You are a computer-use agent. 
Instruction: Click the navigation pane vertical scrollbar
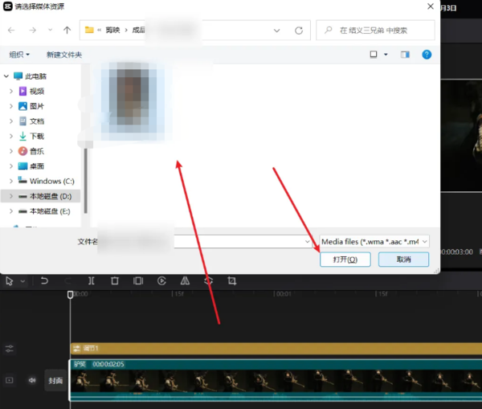click(x=86, y=181)
